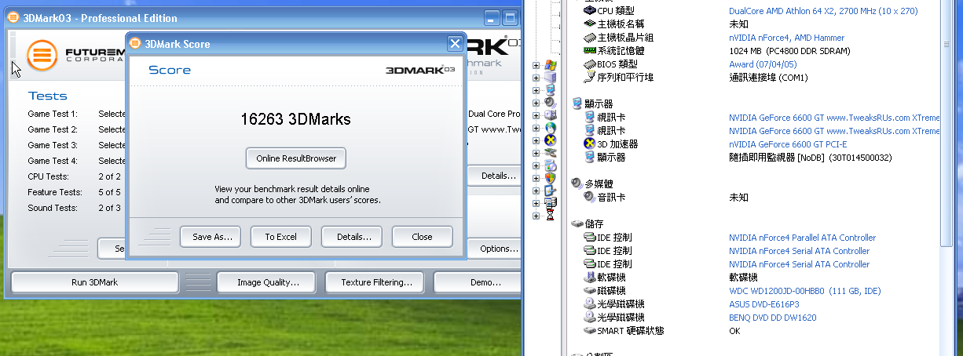The image size is (963, 356).
Task: Click the 主機板晶片組 row icon
Action: [x=590, y=37]
